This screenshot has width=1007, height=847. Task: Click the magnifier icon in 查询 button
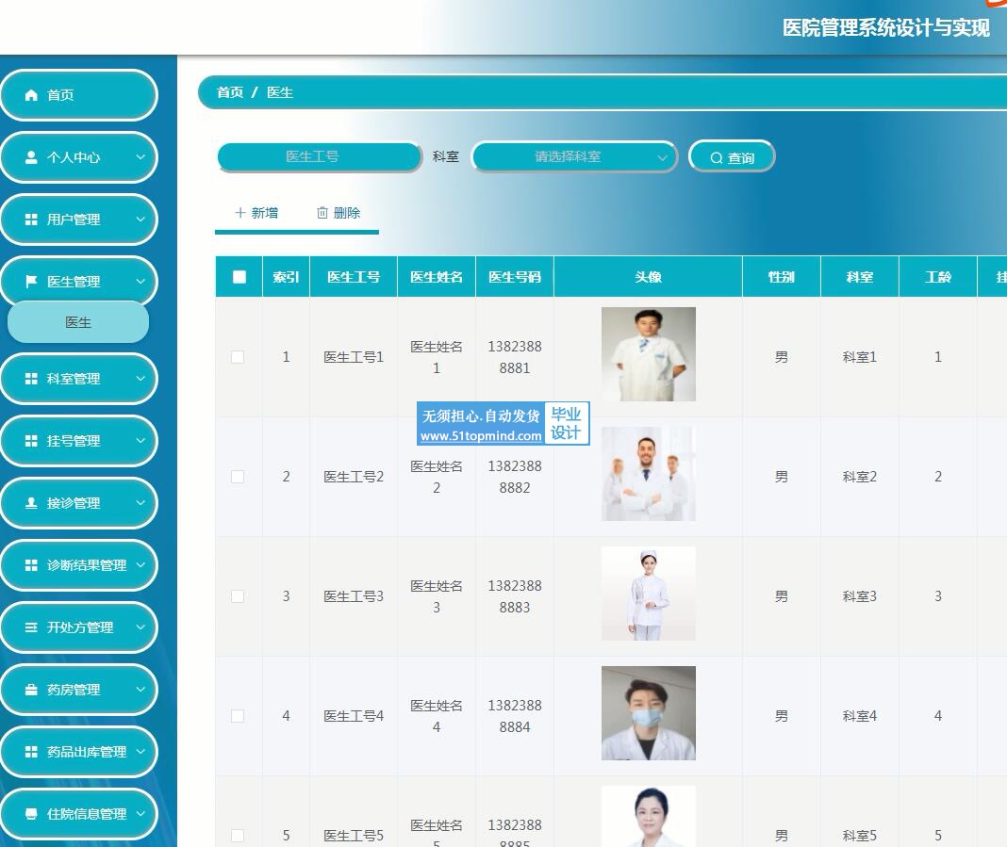pos(716,158)
